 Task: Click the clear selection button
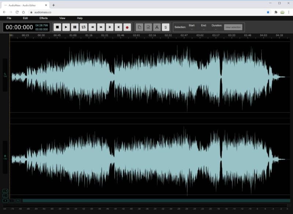[x=233, y=27]
